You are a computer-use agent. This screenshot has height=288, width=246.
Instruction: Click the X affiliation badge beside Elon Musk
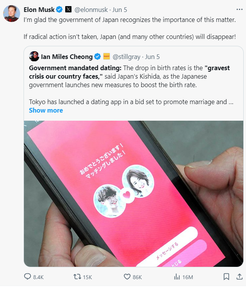coord(68,9)
